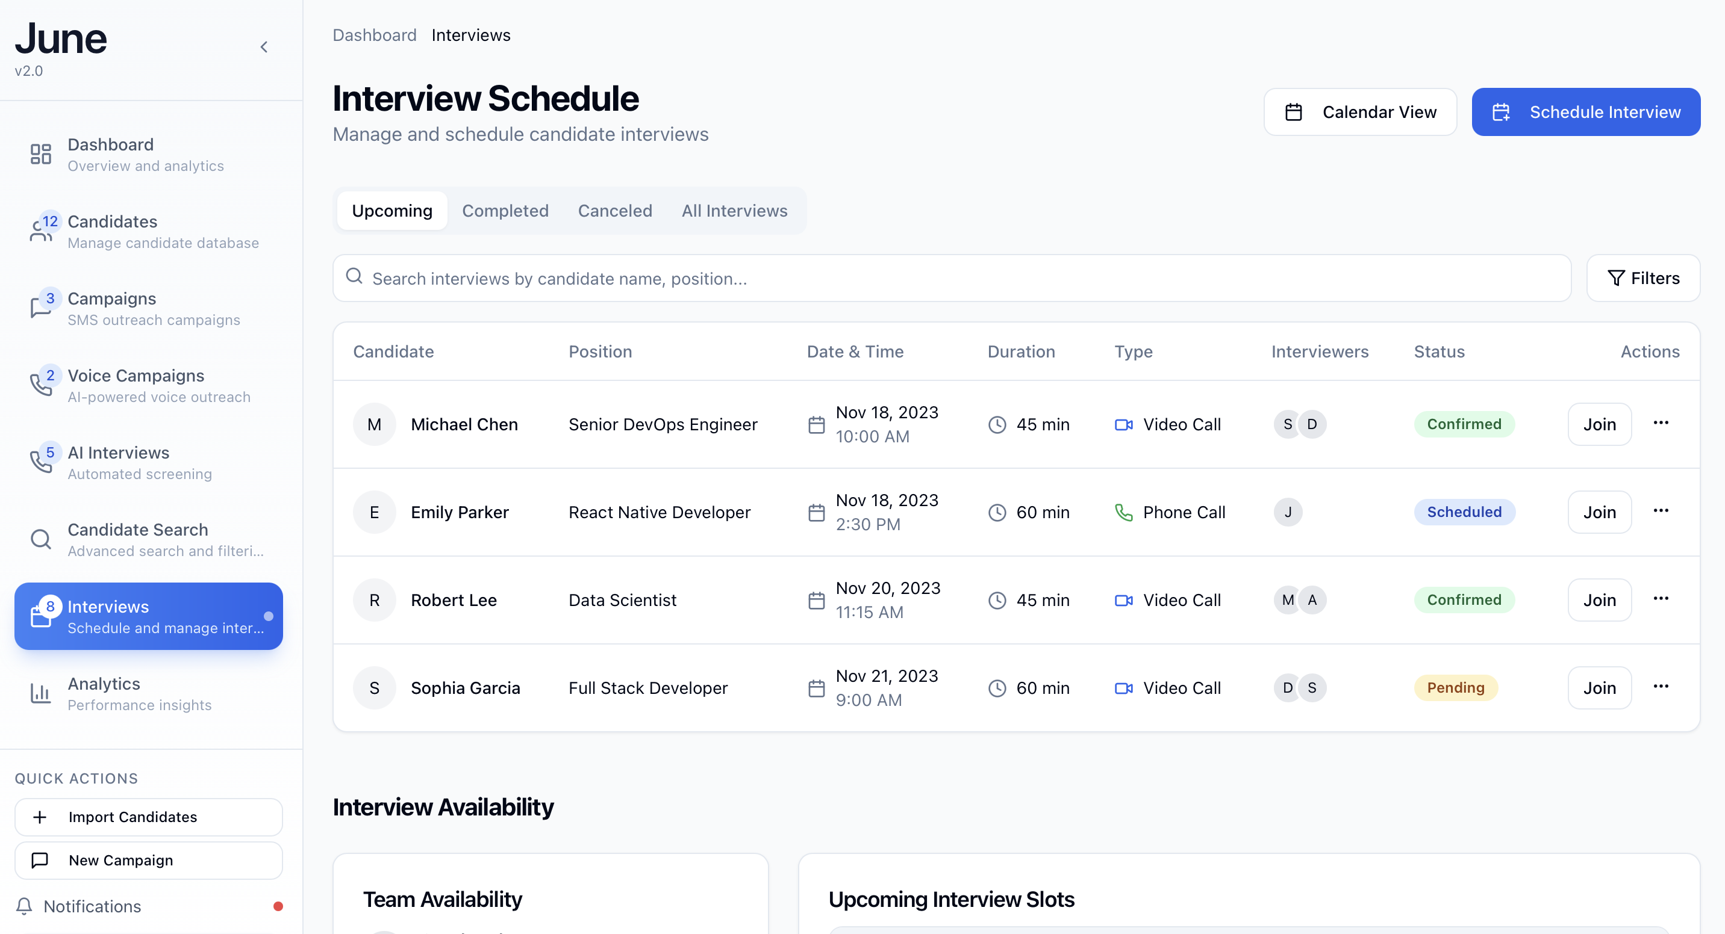The height and width of the screenshot is (934, 1725).
Task: Join Michael Chen's interview
Action: click(1599, 424)
